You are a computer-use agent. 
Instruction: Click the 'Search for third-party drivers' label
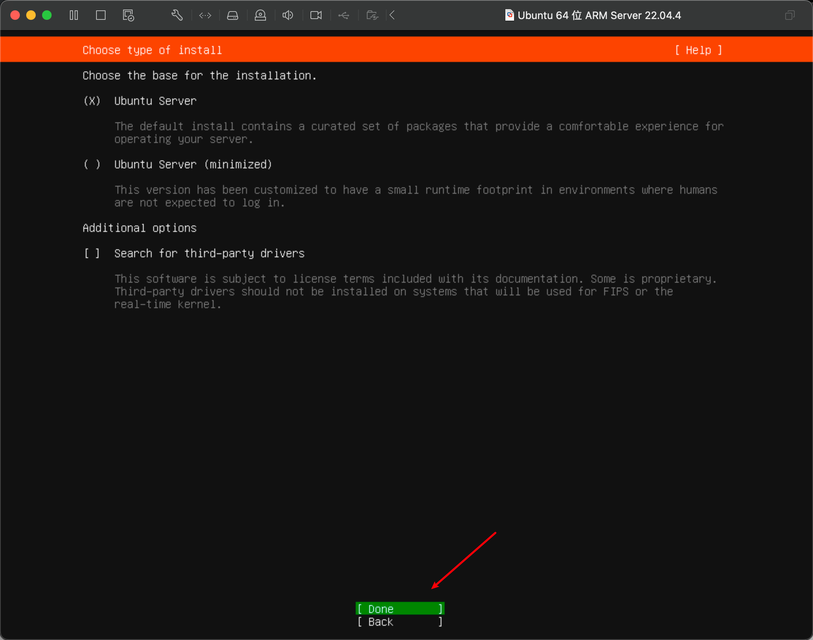210,253
